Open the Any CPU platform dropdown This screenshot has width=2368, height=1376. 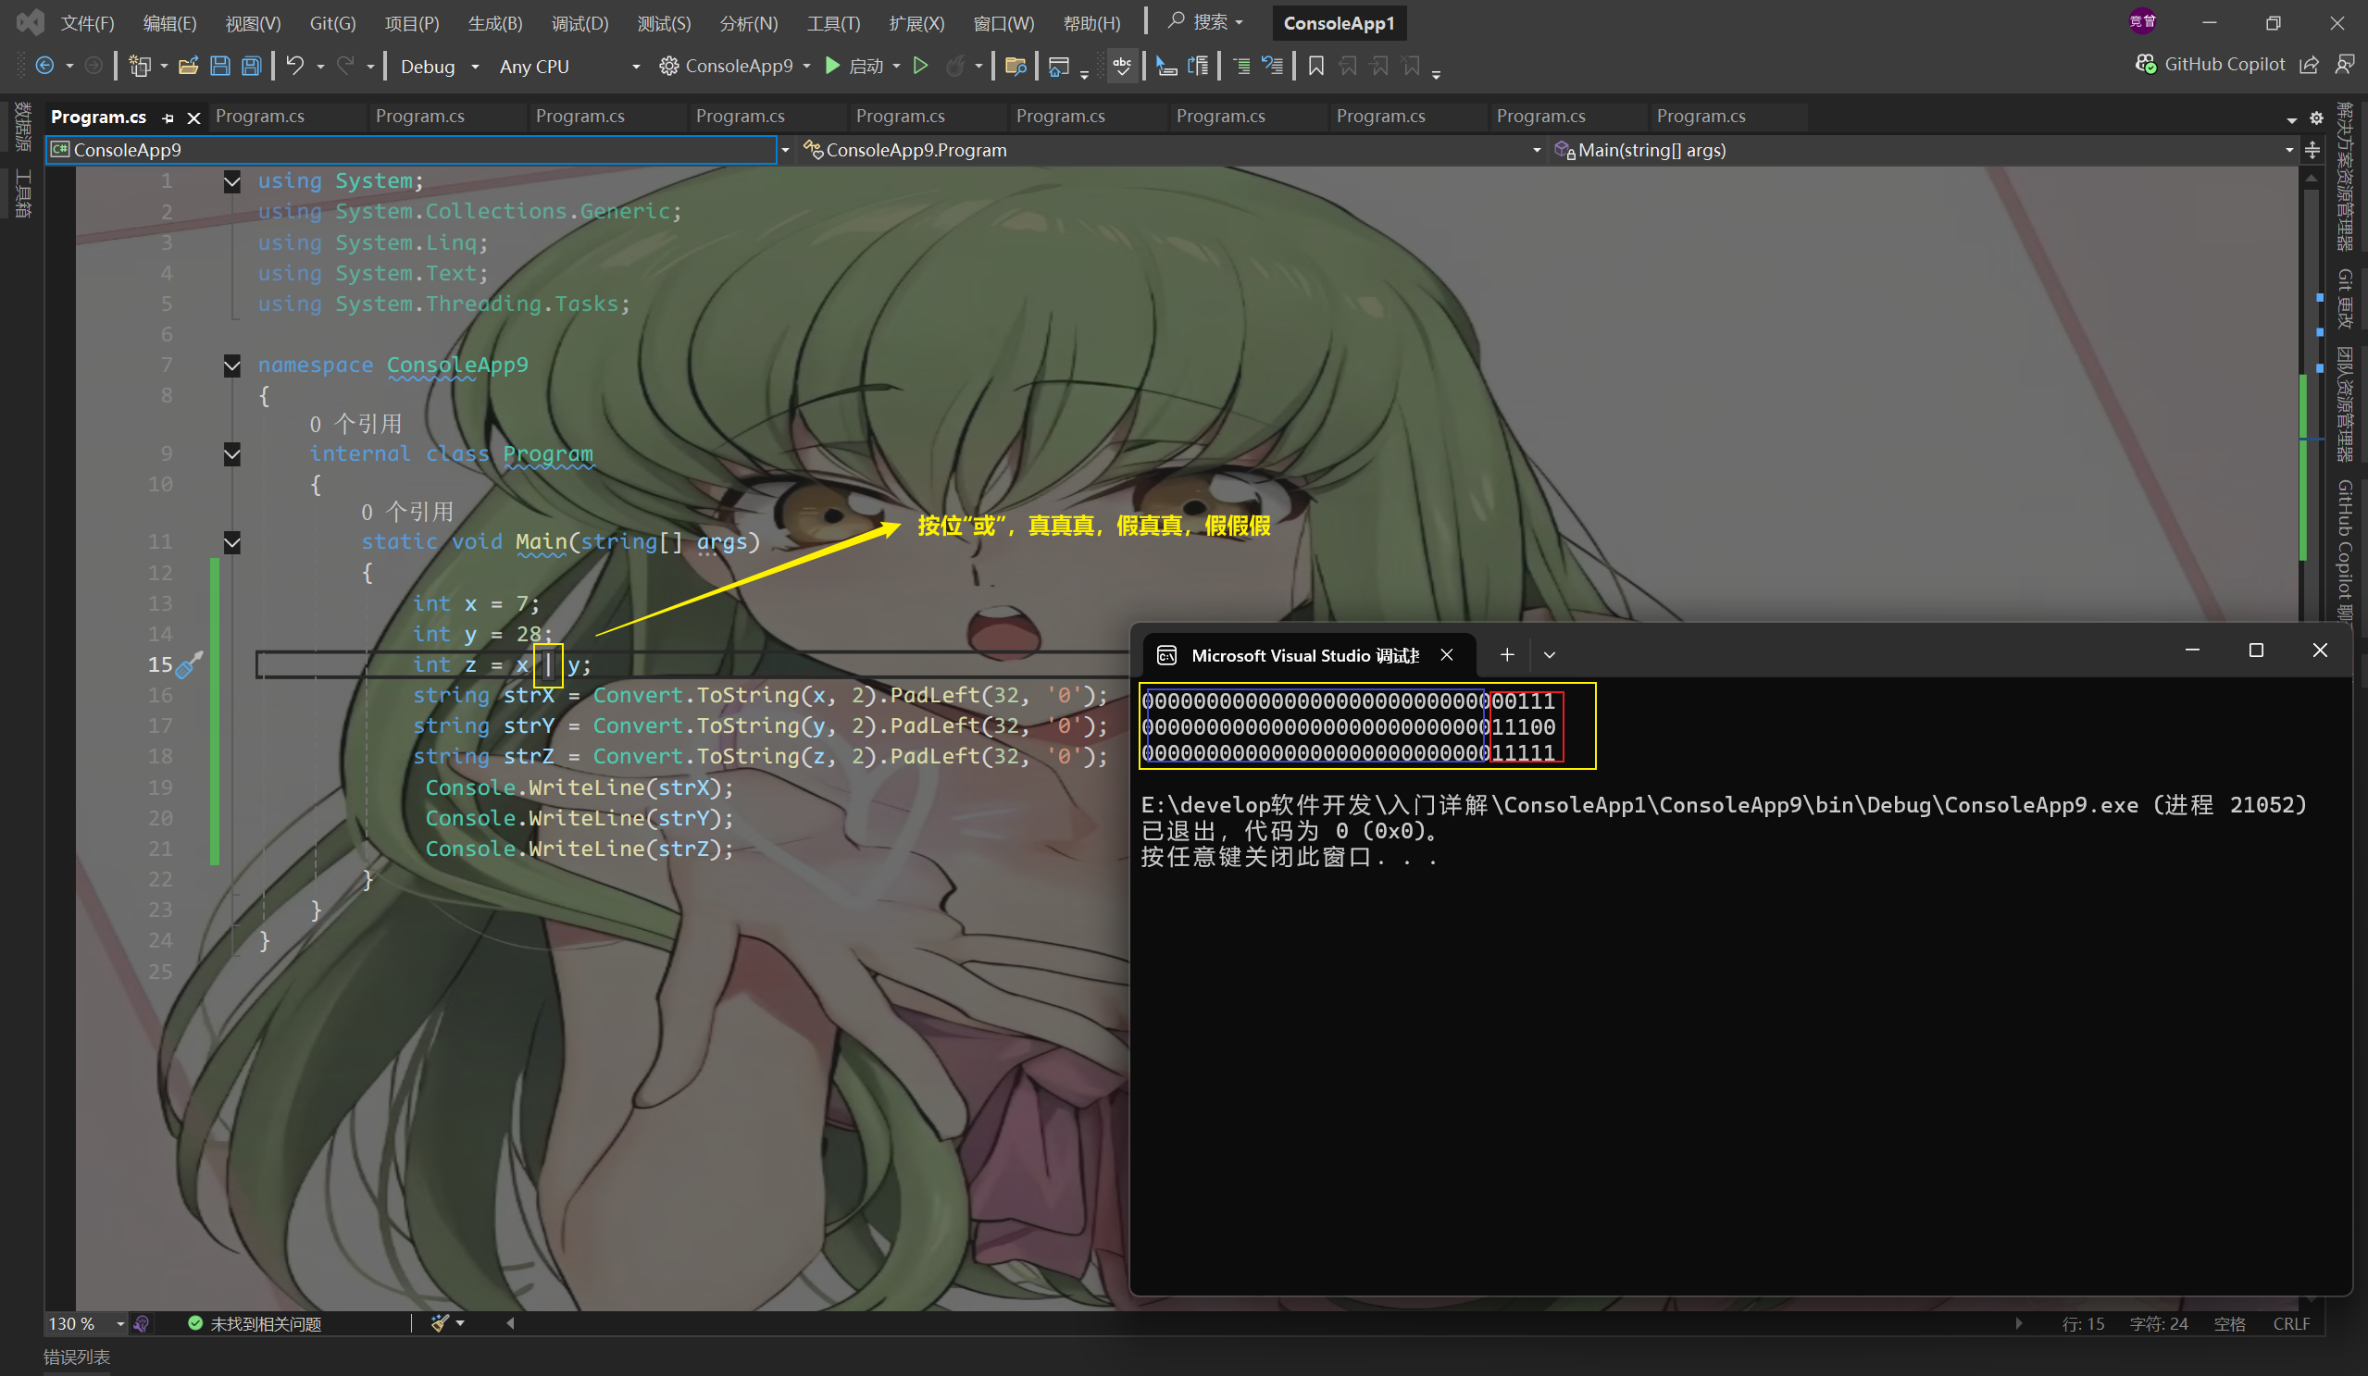coord(568,66)
